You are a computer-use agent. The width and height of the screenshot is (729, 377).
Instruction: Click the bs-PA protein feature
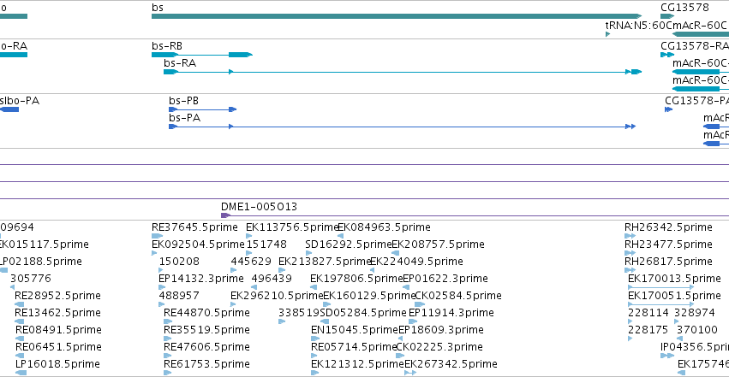[x=402, y=127]
